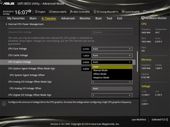
Task: Click the MyFavorite folder icon
Action: coord(50,12)
